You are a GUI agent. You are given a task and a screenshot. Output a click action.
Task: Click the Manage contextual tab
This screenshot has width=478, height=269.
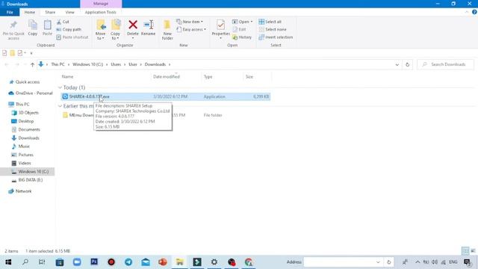click(101, 4)
